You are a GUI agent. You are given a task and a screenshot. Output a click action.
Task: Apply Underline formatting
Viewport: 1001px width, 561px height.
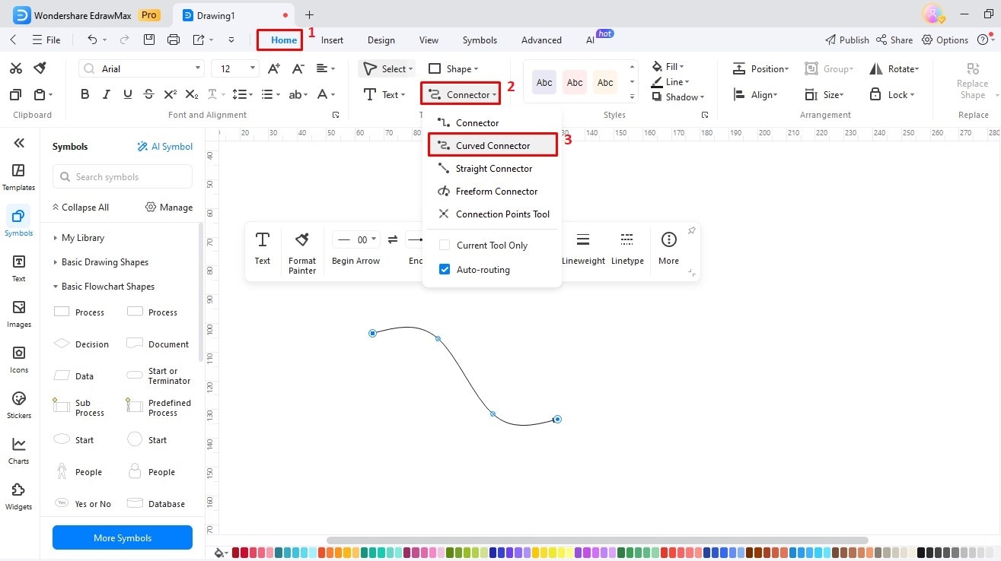click(128, 94)
